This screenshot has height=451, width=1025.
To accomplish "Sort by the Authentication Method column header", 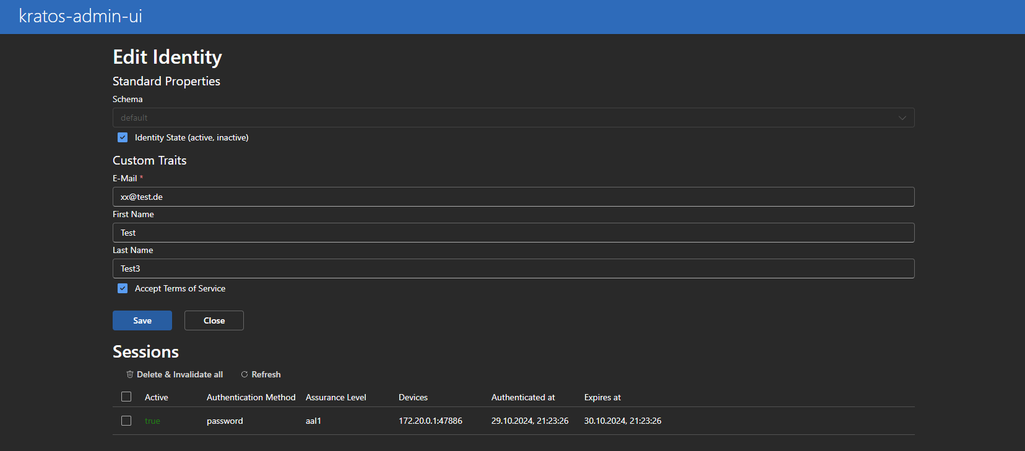I will [251, 397].
